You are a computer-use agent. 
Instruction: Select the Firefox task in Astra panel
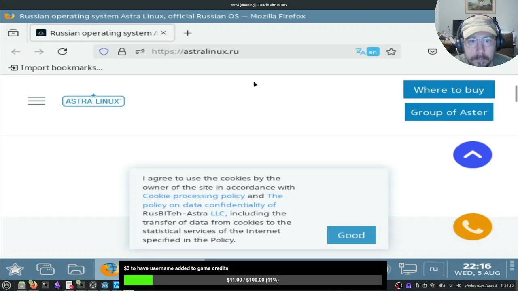coord(108,269)
